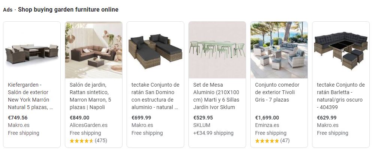Image resolution: width=372 pixels, height=149 pixels.
Task: Click the 475-review star rating
Action: [88, 141]
